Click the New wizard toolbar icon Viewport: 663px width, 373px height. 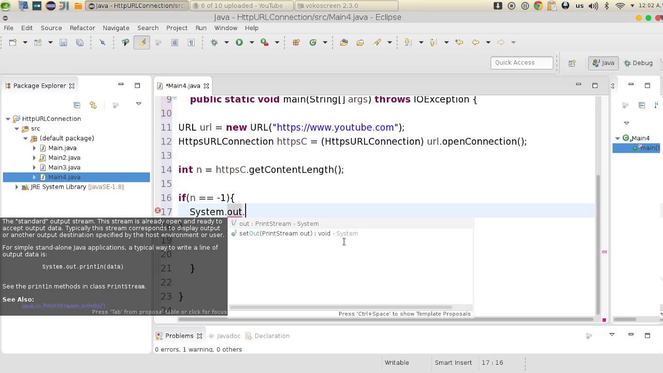pyautogui.click(x=13, y=42)
